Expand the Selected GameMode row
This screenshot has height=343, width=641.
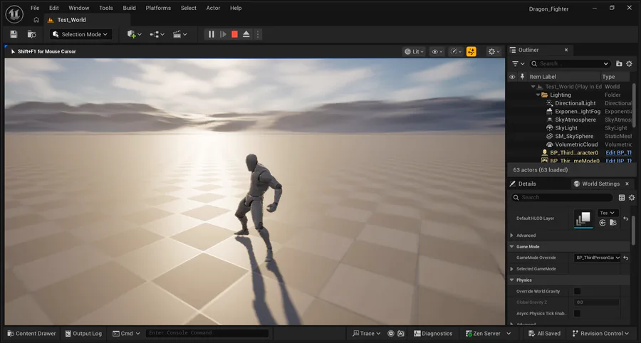(512, 269)
